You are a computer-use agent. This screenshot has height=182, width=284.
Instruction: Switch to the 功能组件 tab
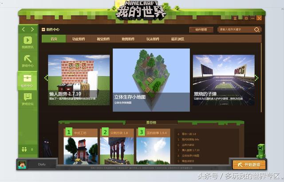79,39
